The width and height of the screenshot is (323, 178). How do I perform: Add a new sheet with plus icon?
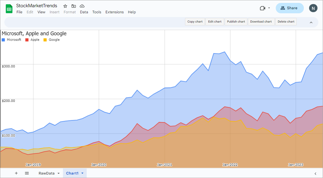16,173
